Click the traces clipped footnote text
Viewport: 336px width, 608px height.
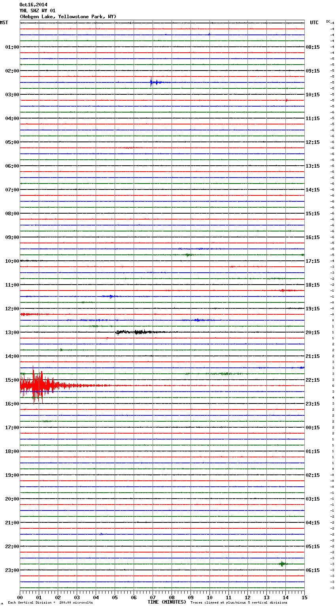pyautogui.click(x=239, y=603)
